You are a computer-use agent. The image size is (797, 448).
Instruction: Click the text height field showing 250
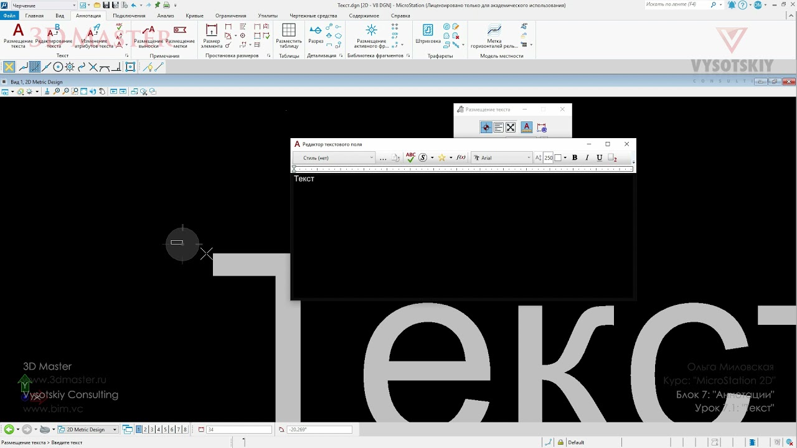(548, 158)
